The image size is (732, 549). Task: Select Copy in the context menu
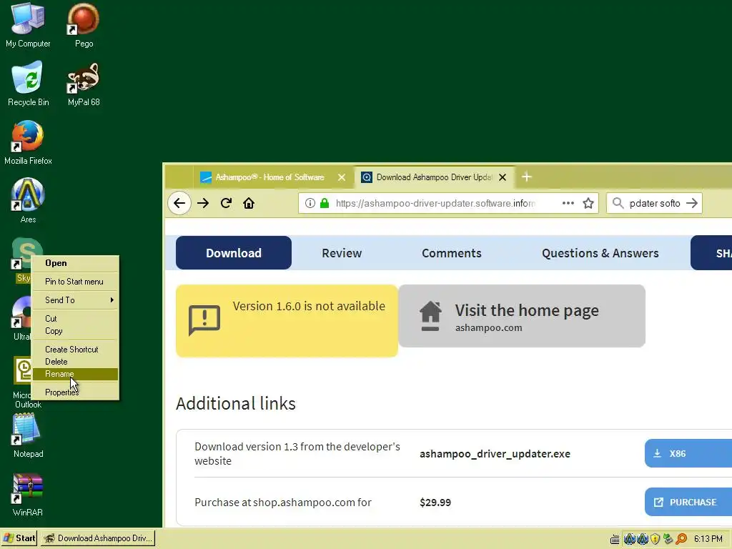click(x=75, y=331)
